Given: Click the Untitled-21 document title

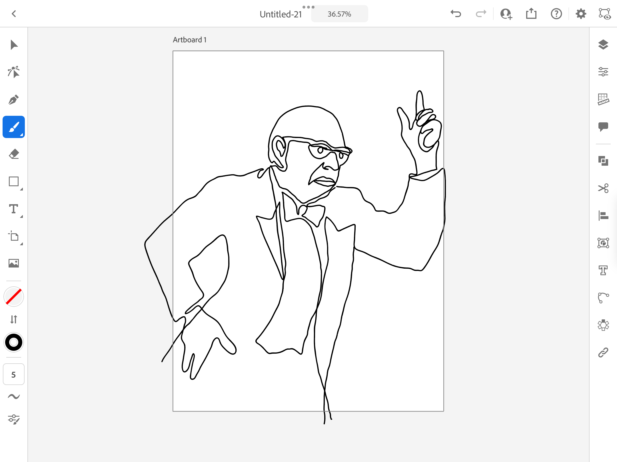Looking at the screenshot, I should coord(281,14).
